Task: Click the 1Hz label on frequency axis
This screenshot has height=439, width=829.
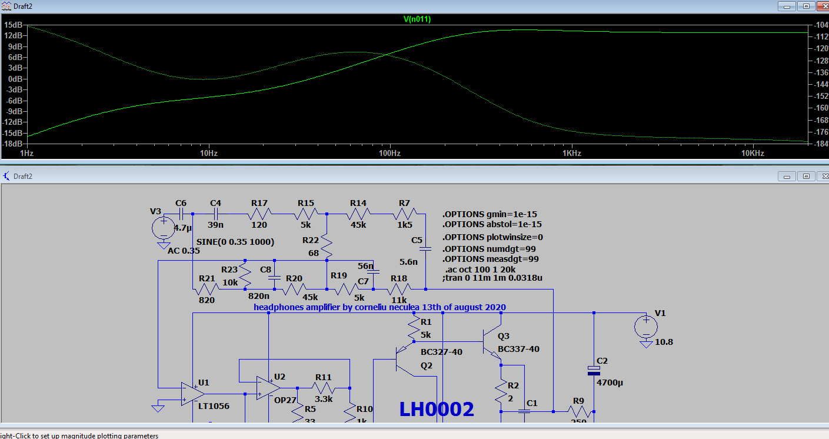Action: tap(27, 153)
